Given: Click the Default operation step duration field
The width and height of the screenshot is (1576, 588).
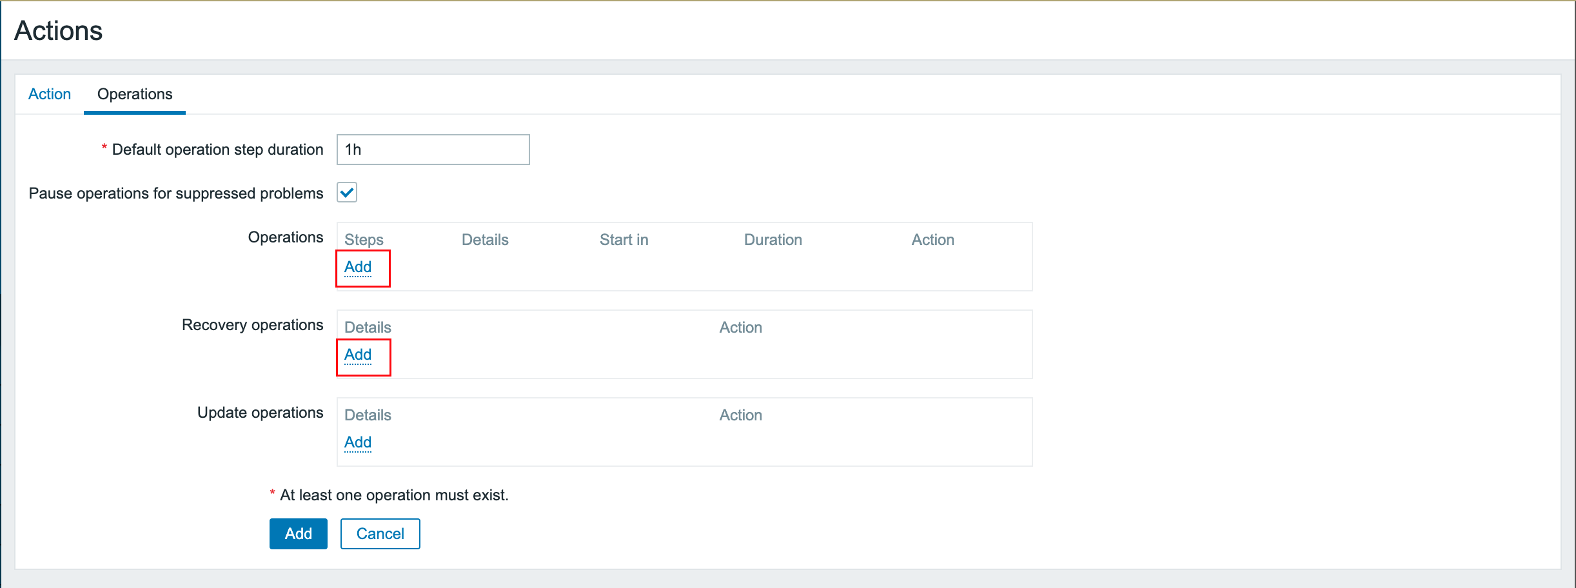Looking at the screenshot, I should tap(433, 150).
